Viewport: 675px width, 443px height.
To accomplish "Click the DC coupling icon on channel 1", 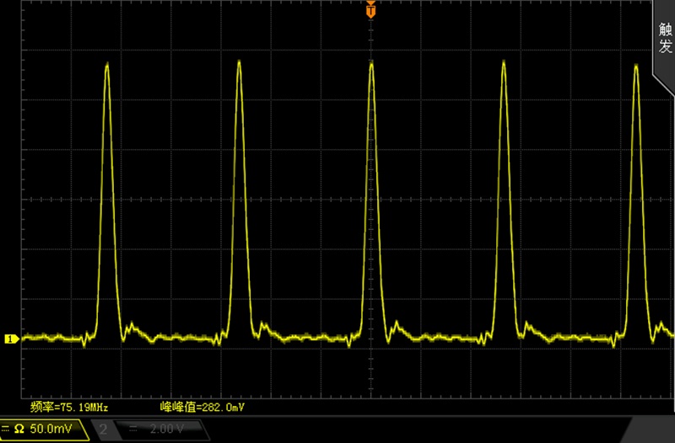I will pyautogui.click(x=5, y=429).
